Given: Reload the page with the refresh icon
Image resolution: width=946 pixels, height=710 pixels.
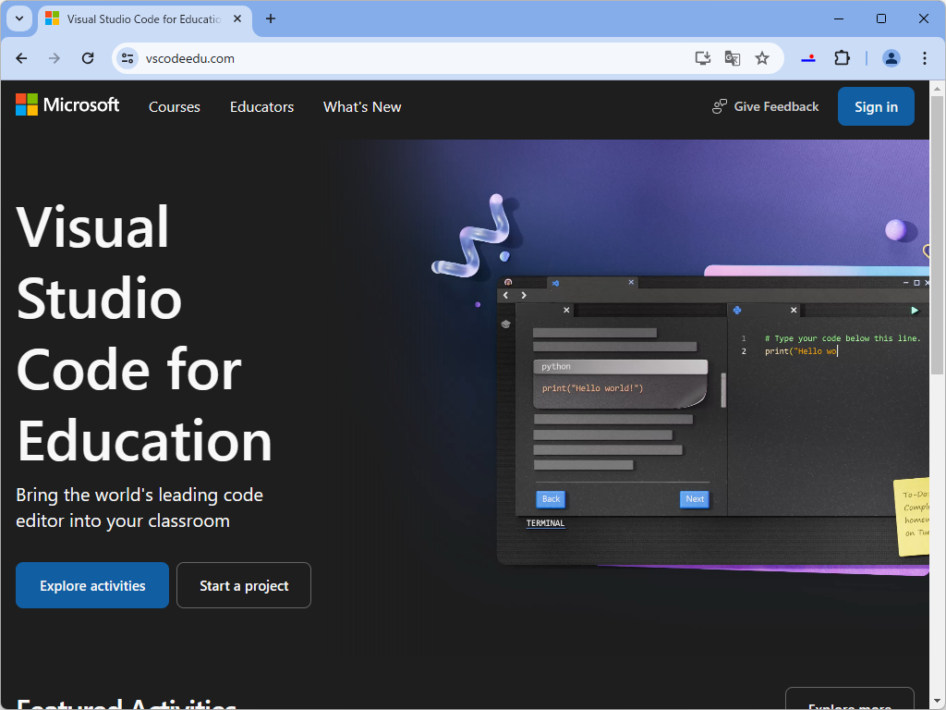Looking at the screenshot, I should click(88, 57).
